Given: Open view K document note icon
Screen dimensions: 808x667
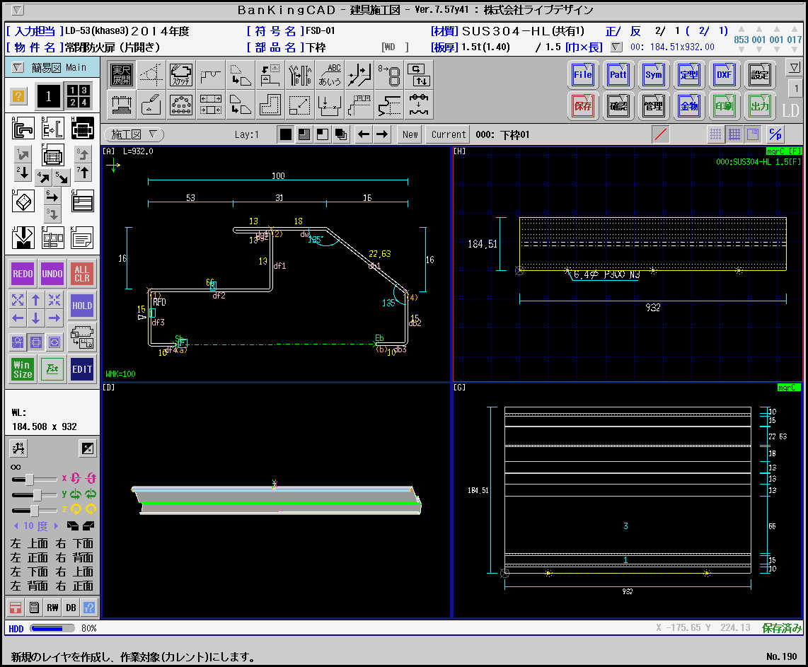Looking at the screenshot, I should pyautogui.click(x=83, y=238).
